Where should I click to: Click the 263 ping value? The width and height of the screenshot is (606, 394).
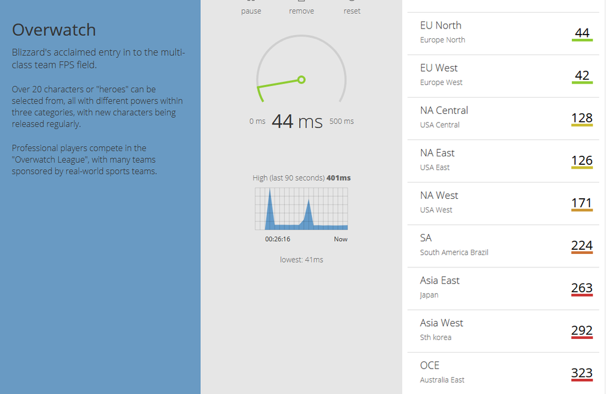click(x=582, y=288)
